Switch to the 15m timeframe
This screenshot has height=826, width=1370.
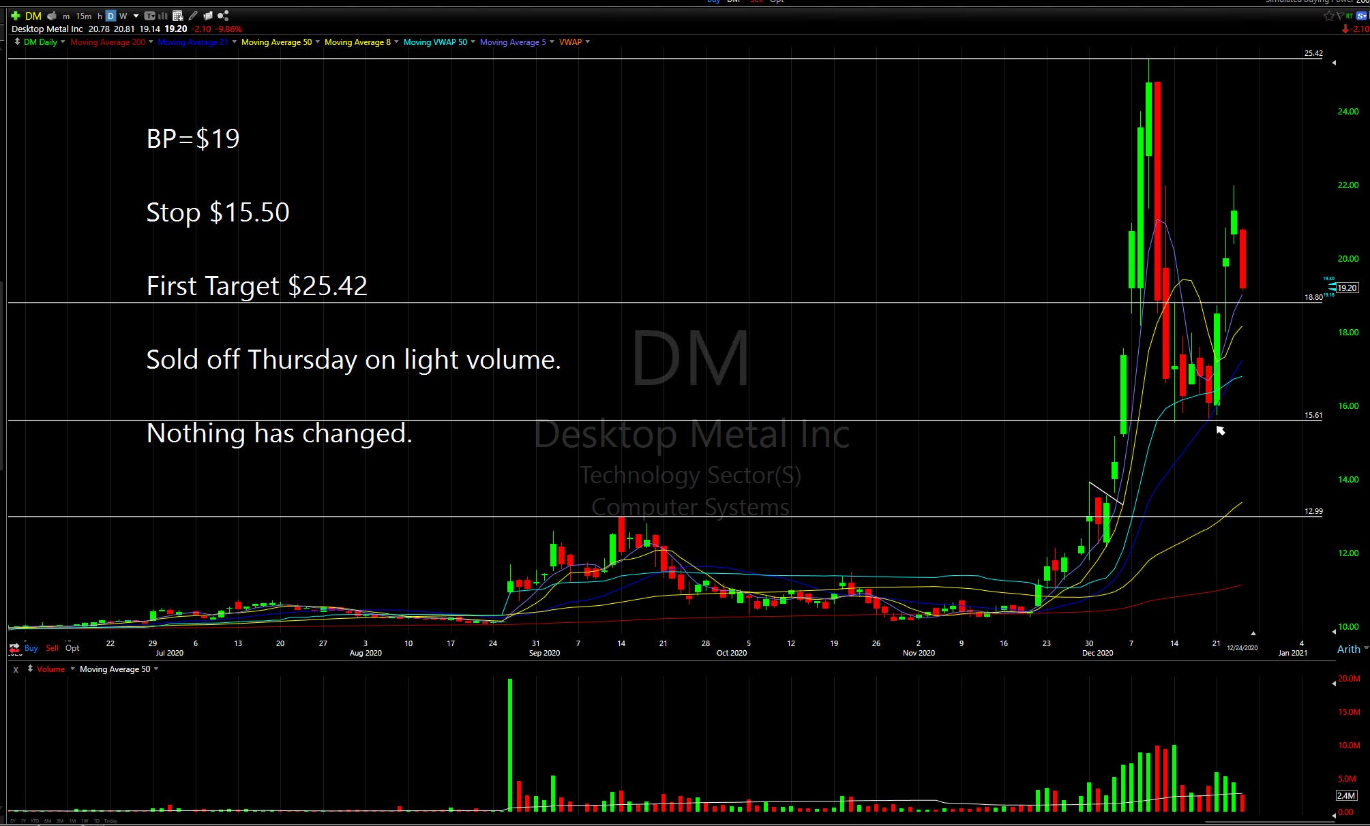click(x=84, y=16)
